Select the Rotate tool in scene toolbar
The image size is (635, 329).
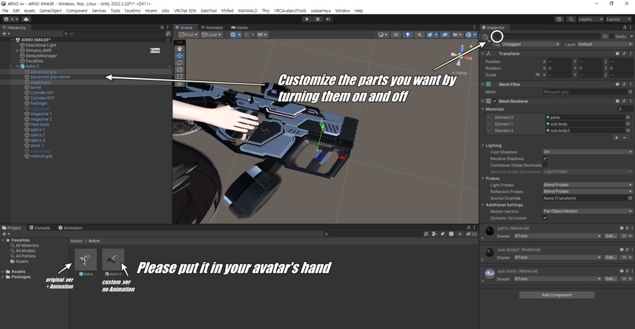[x=179, y=62]
